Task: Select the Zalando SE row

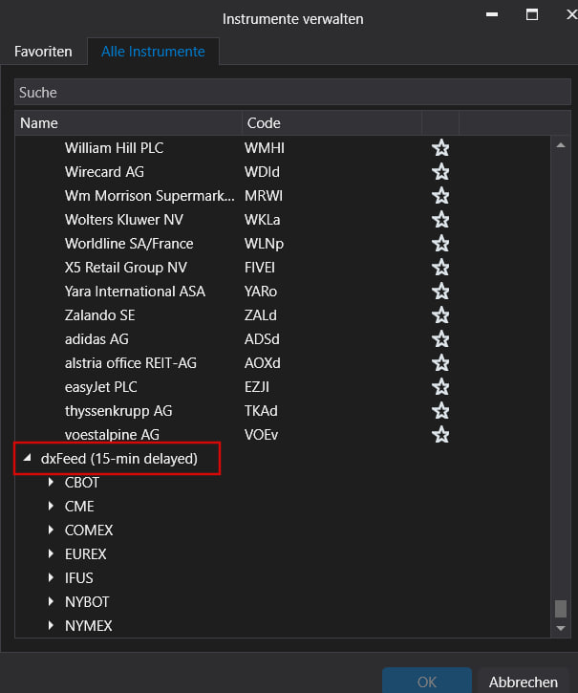Action: pyautogui.click(x=283, y=315)
